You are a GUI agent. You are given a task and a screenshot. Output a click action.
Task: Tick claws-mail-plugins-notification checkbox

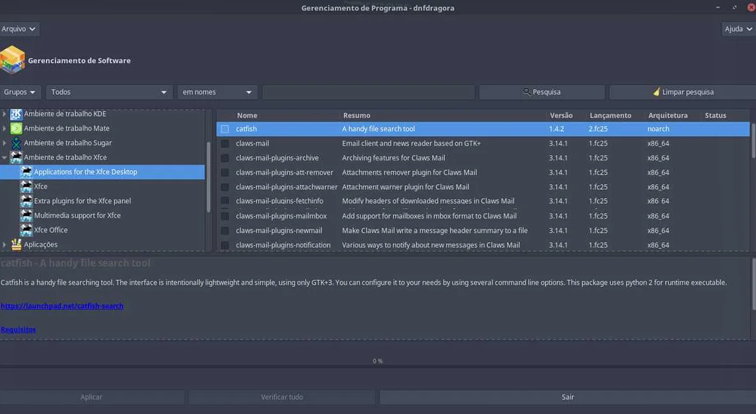(x=225, y=245)
